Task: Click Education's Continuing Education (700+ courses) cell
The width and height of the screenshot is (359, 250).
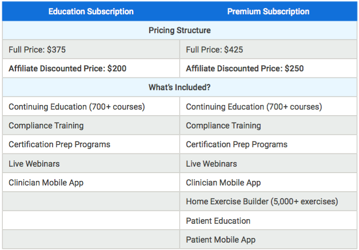Action: coord(91,107)
